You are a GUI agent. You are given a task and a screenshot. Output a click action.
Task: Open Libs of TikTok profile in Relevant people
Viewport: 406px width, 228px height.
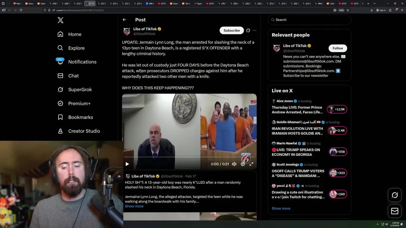click(297, 46)
